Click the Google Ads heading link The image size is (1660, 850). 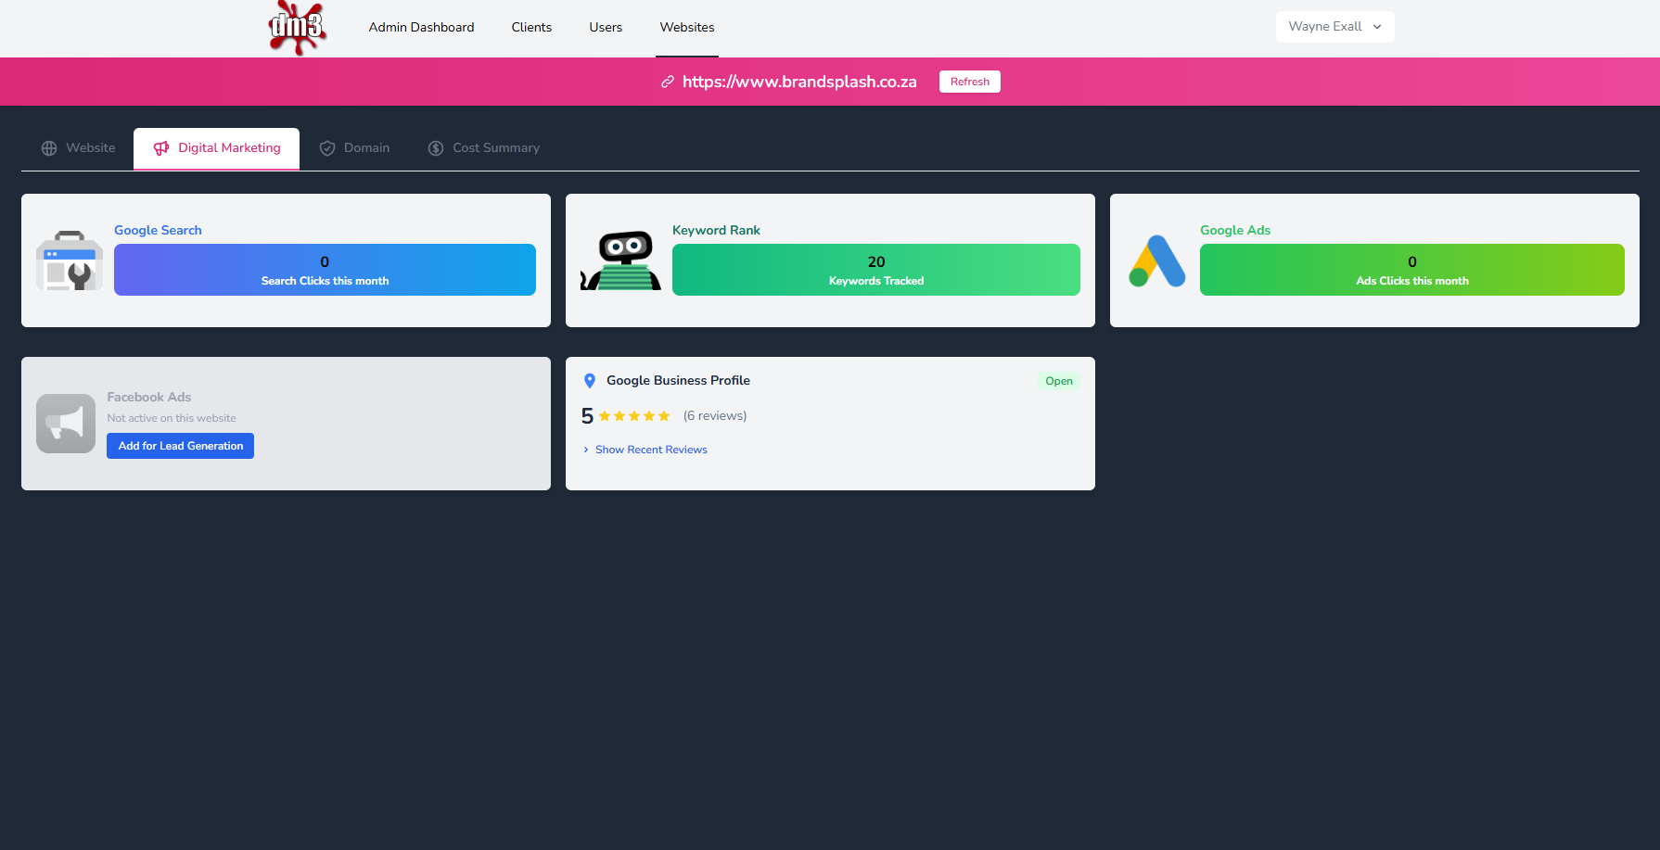1235,230
